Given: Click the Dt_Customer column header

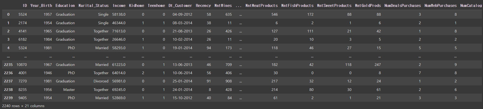Looking at the screenshot, I should (180, 6).
